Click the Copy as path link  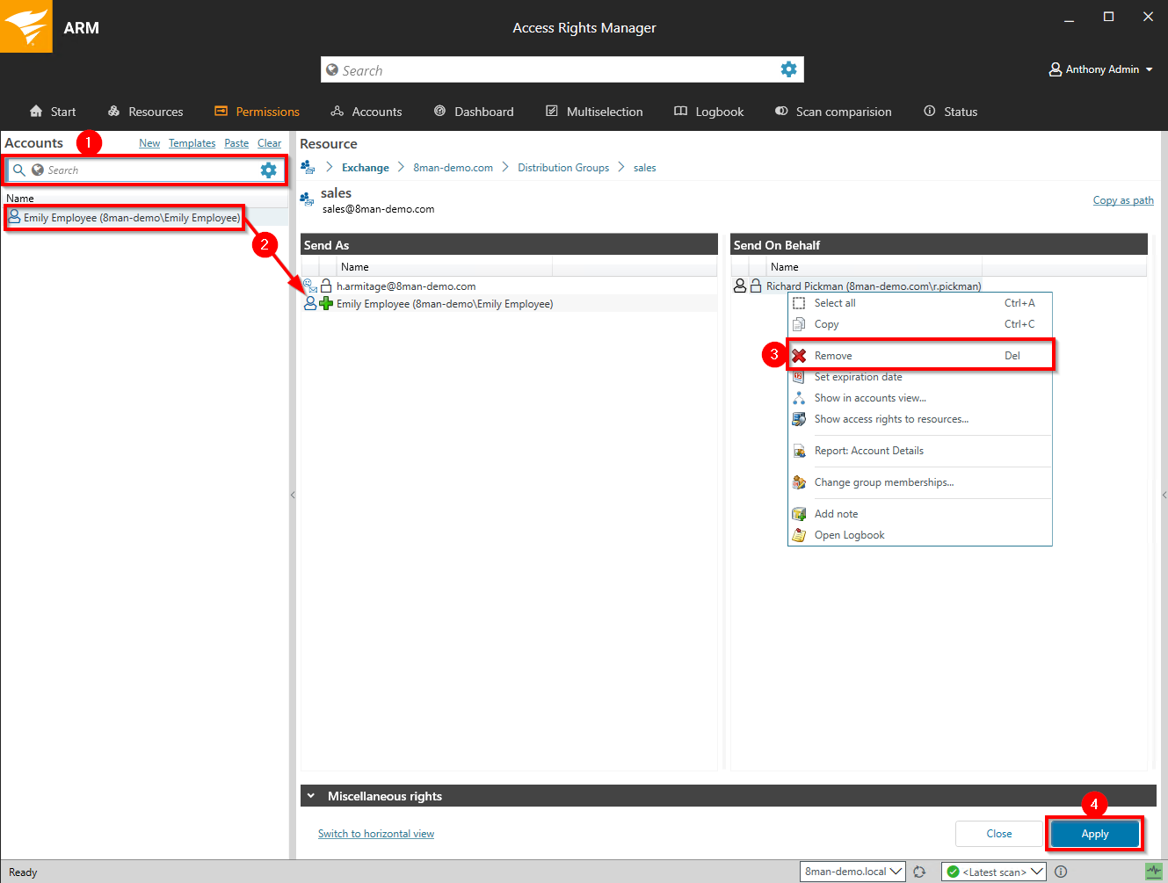click(1122, 200)
